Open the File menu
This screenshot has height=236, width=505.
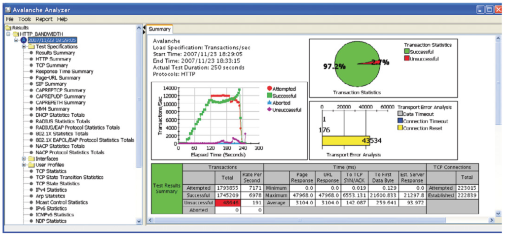[x=10, y=19]
